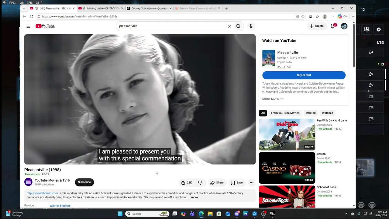Subscribe to YouTube Movies & TV

[84, 182]
